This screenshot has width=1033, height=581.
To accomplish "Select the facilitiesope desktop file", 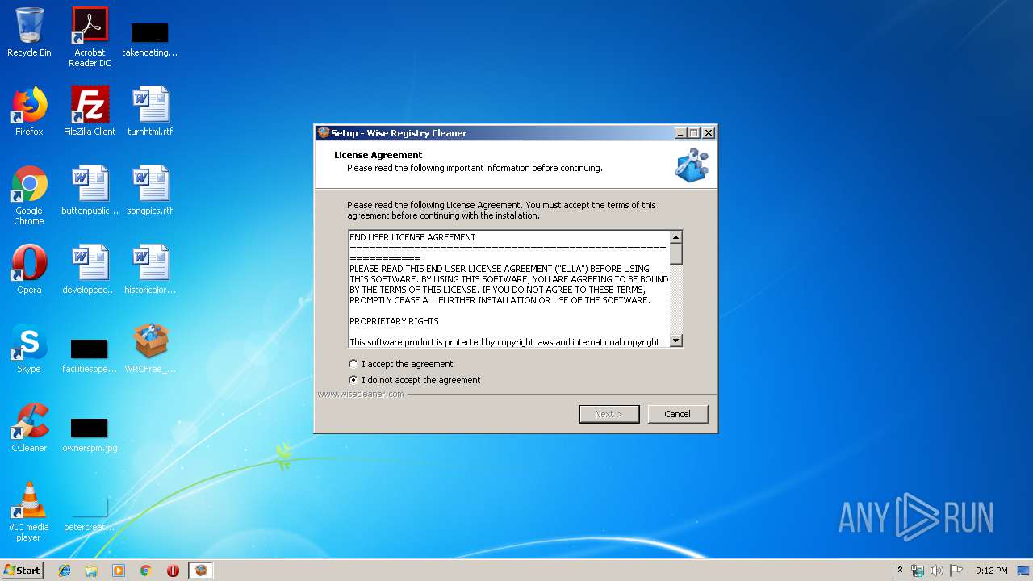I will coord(90,355).
